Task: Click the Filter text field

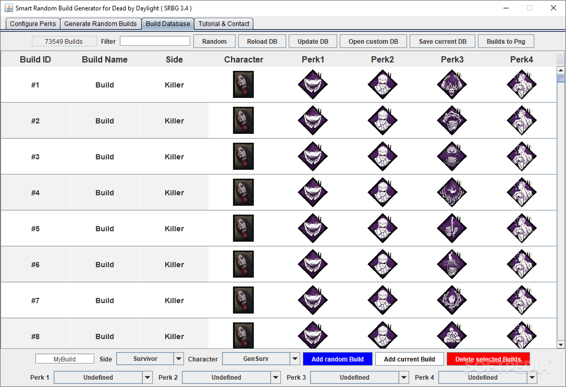Action: click(155, 41)
